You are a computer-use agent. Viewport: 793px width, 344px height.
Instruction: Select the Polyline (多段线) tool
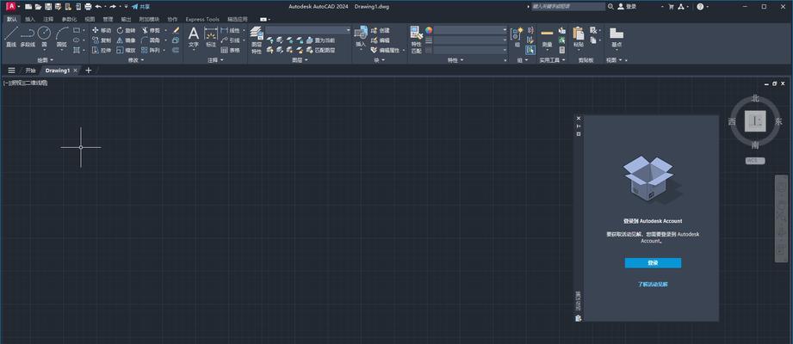pyautogui.click(x=28, y=37)
